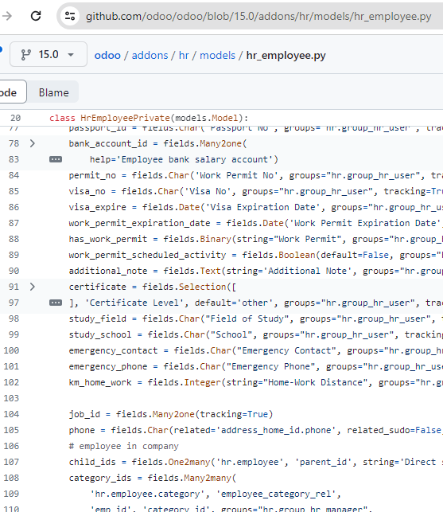Screen dimensions: 443x512
Task: Click the sticky class HrEmployeePrivate header line
Action: point(149,118)
